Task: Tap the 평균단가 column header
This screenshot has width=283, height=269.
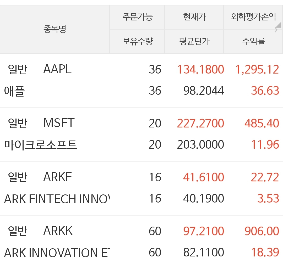Action: [194, 41]
